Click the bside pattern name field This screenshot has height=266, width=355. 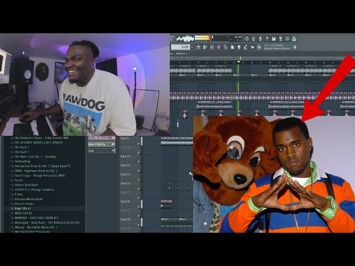point(180,47)
